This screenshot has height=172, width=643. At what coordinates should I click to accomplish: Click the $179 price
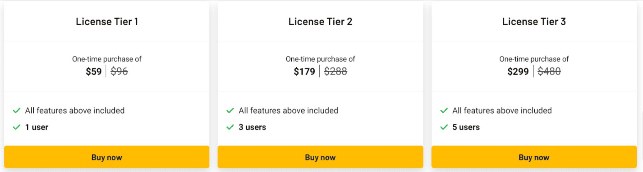tap(304, 72)
